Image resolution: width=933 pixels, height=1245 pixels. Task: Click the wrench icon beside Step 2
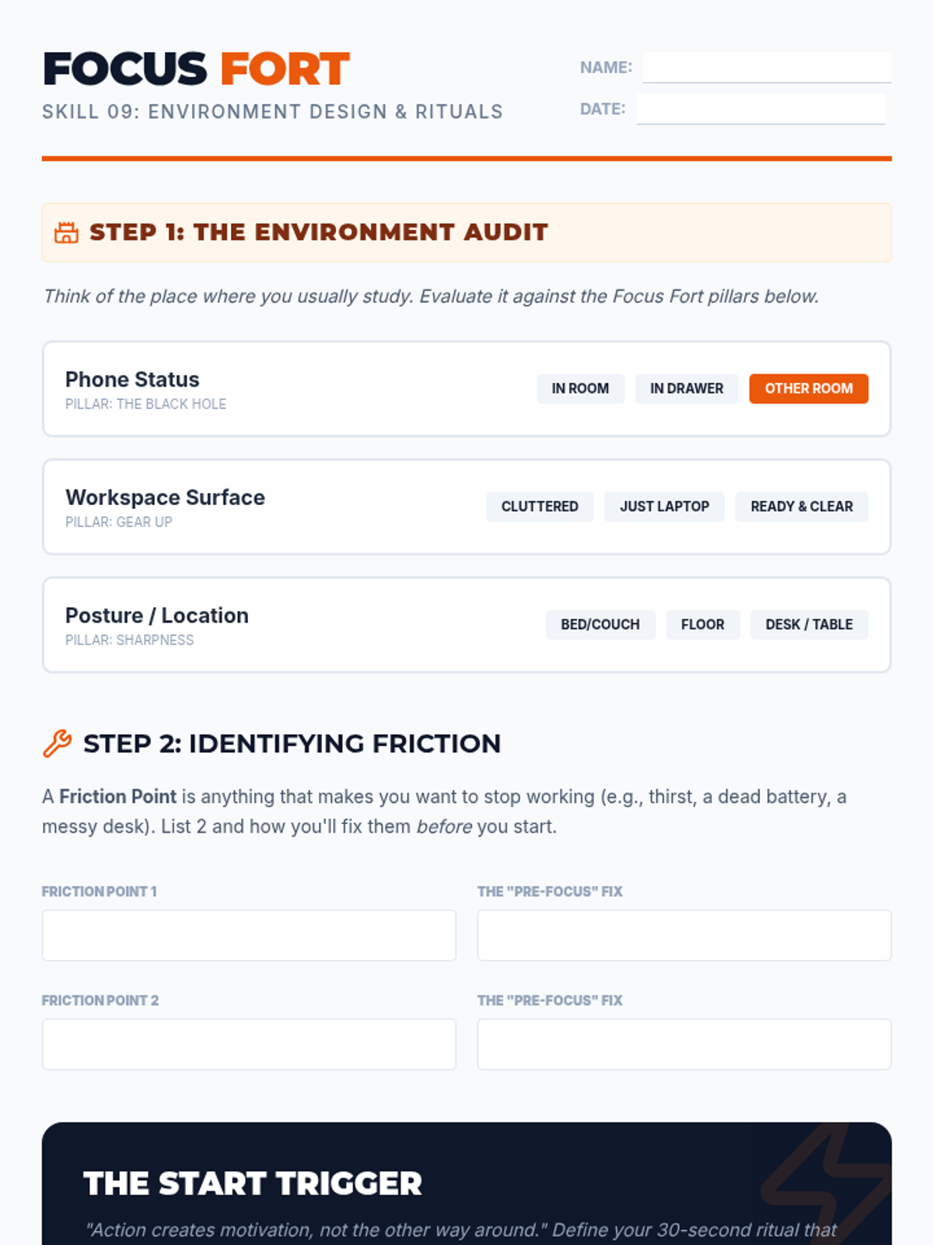pos(58,744)
